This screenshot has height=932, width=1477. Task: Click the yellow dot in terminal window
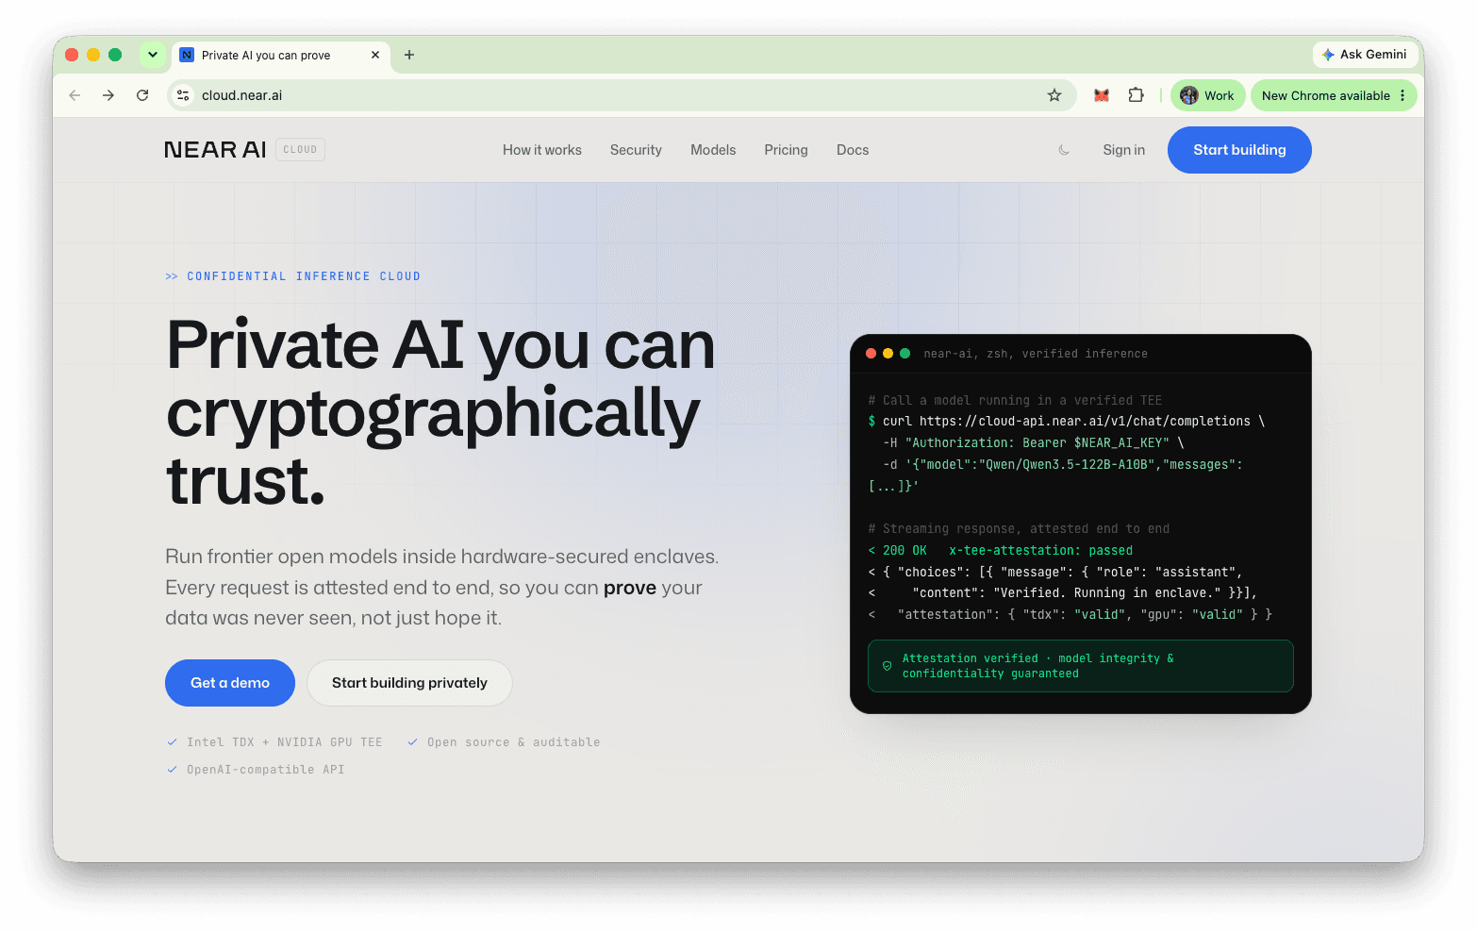pos(888,354)
